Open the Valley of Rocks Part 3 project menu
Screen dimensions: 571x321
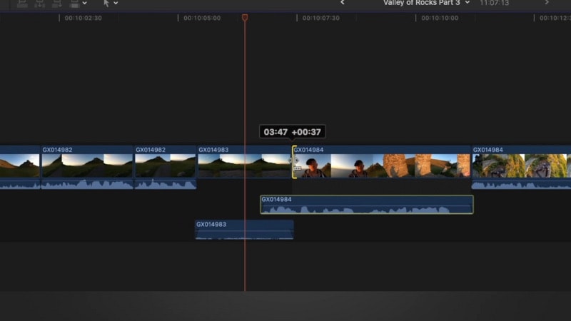426,3
